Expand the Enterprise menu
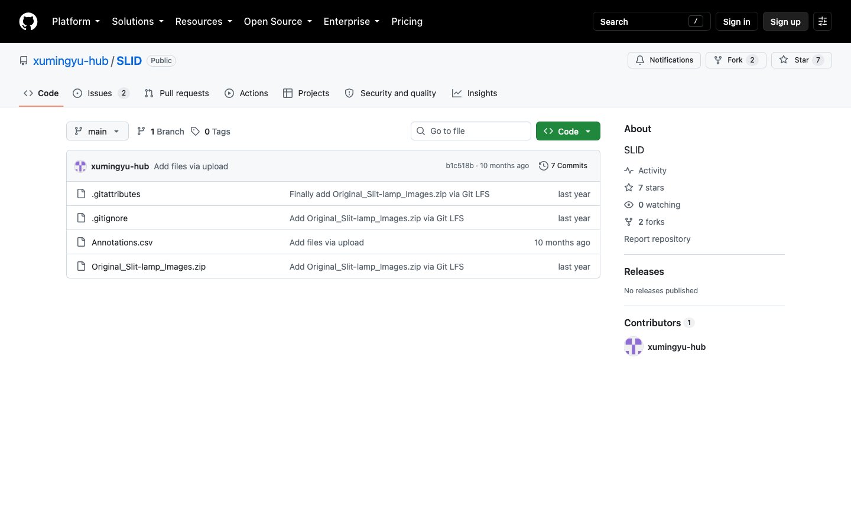 tap(351, 21)
